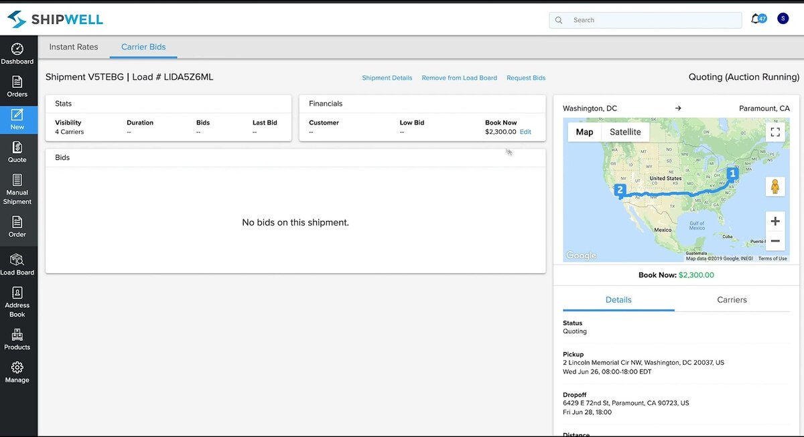This screenshot has height=437, width=804.
Task: Click the Washington, DC origin label
Action: click(590, 108)
